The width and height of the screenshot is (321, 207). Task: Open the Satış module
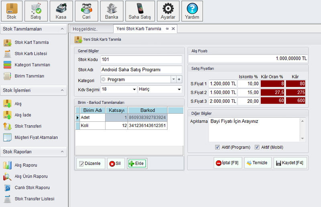click(x=36, y=11)
